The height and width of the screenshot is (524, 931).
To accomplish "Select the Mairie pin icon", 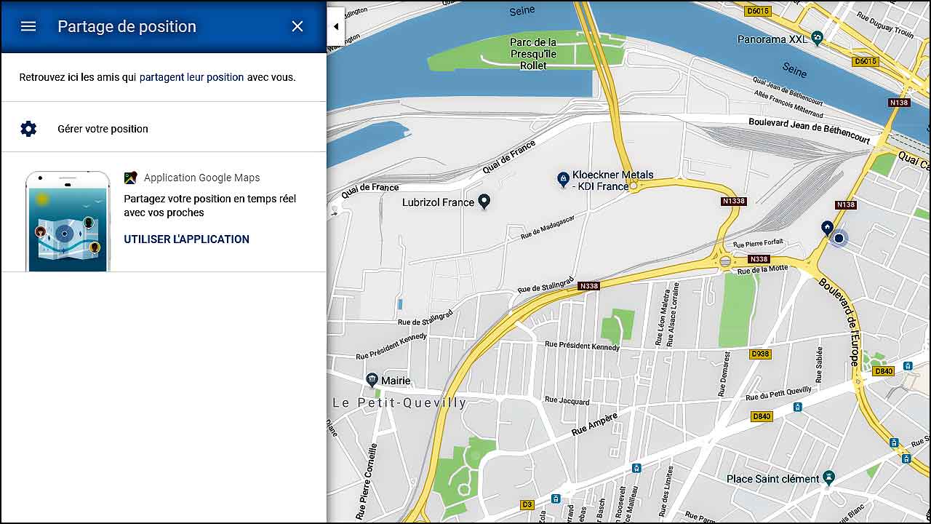I will (x=372, y=380).
